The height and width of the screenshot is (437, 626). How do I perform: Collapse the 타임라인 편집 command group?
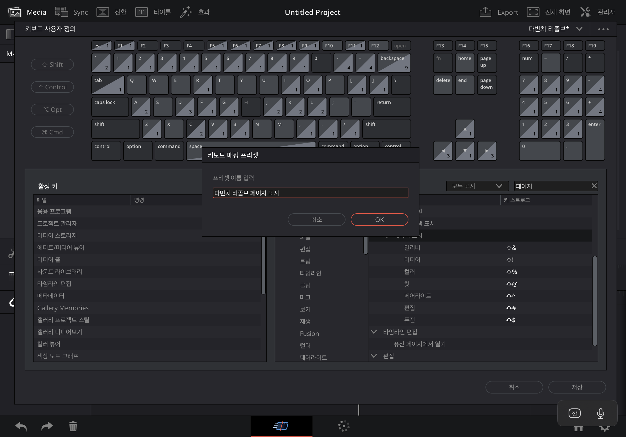(x=374, y=332)
